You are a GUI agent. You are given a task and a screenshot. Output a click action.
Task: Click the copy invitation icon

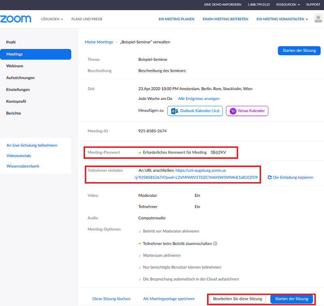[x=270, y=177]
